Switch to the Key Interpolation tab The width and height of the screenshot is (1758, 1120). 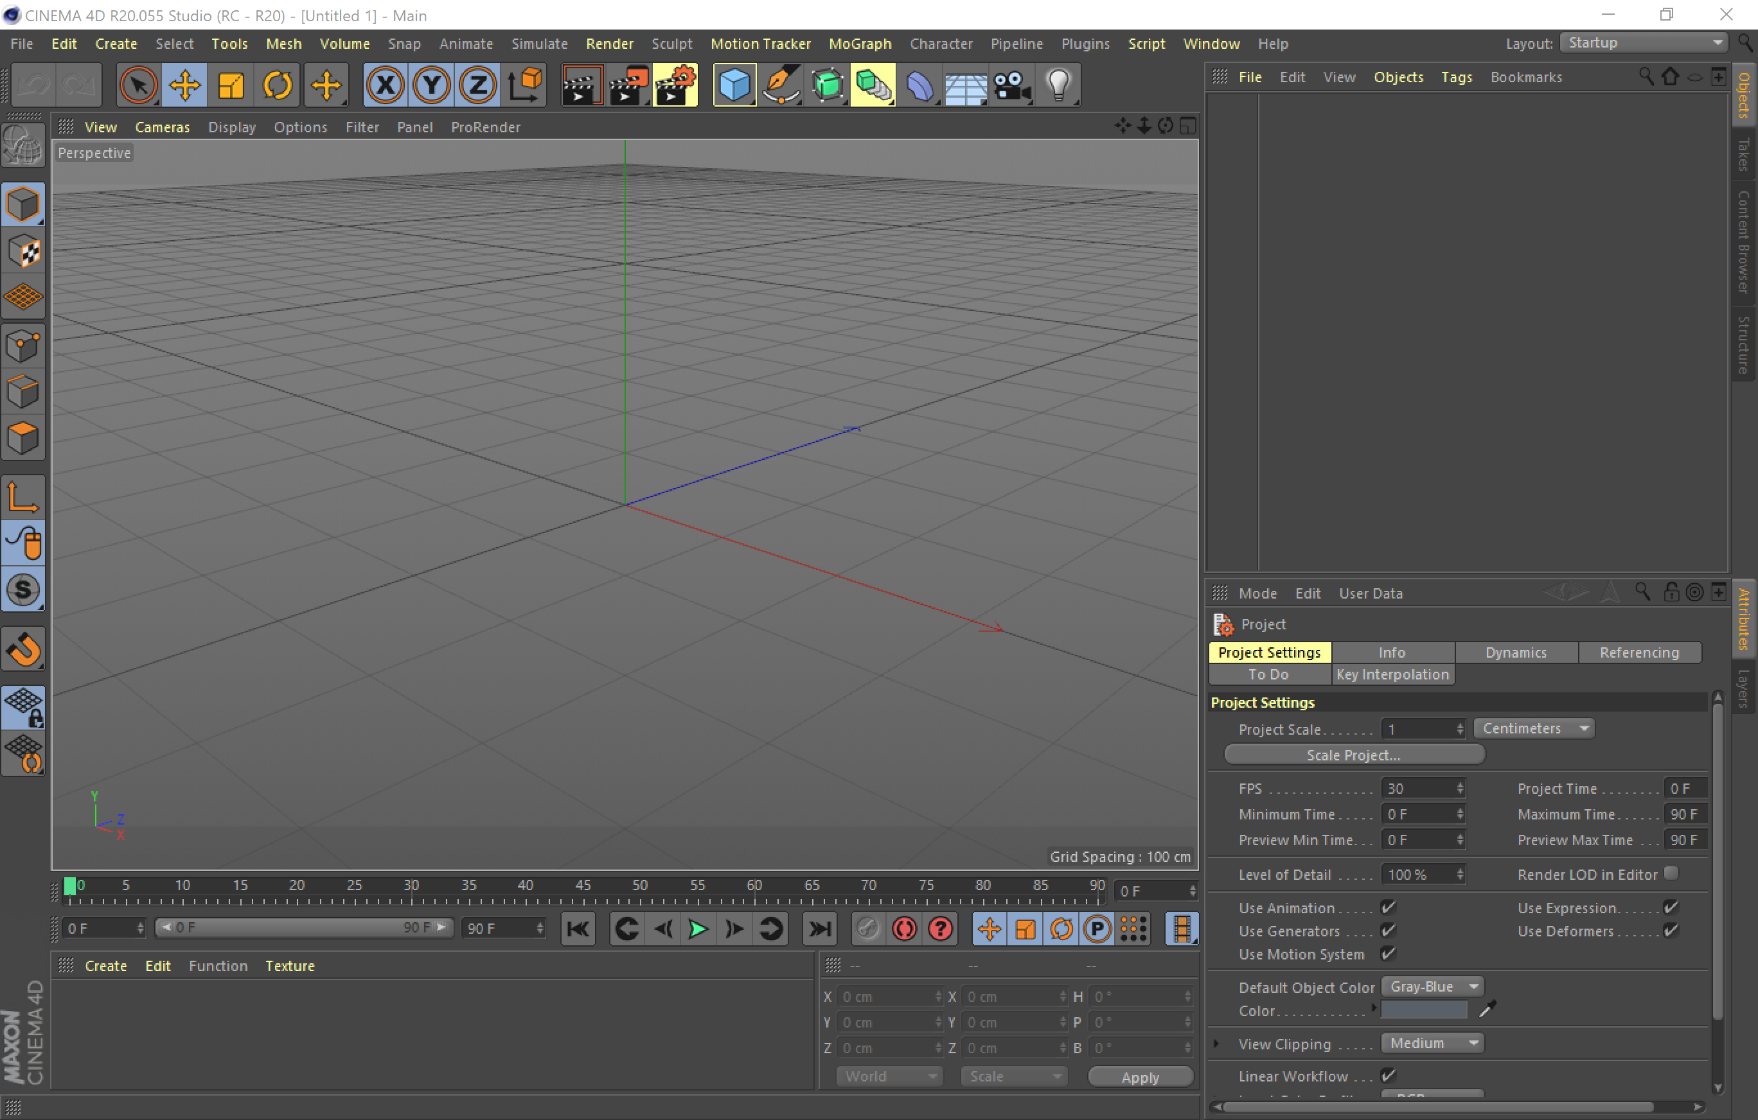tap(1393, 674)
